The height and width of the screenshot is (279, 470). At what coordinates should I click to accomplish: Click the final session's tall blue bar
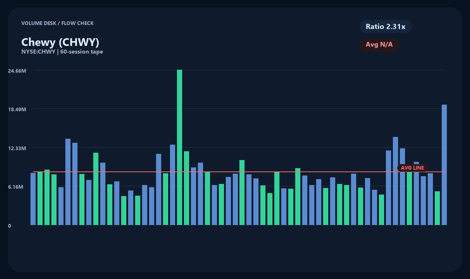[444, 165]
